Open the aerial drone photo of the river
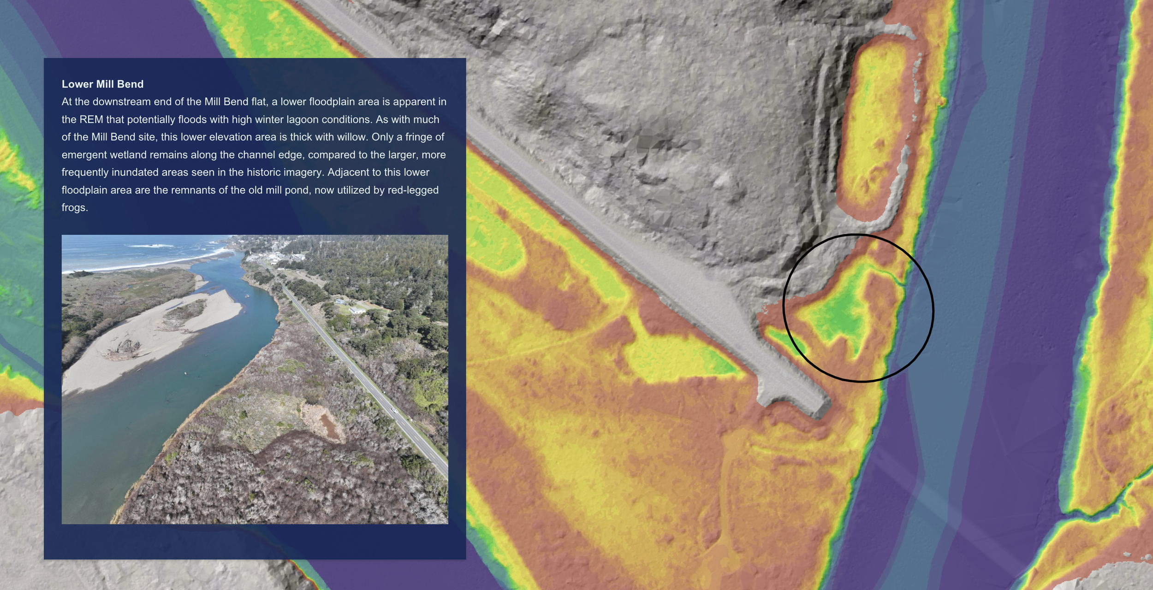Screen dimensions: 1153x590 coord(255,379)
